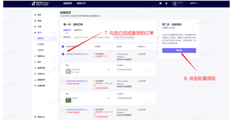Click 未打印 status of order 576460754248764336
Viewport: 238px width, 124px height.
click(142, 54)
